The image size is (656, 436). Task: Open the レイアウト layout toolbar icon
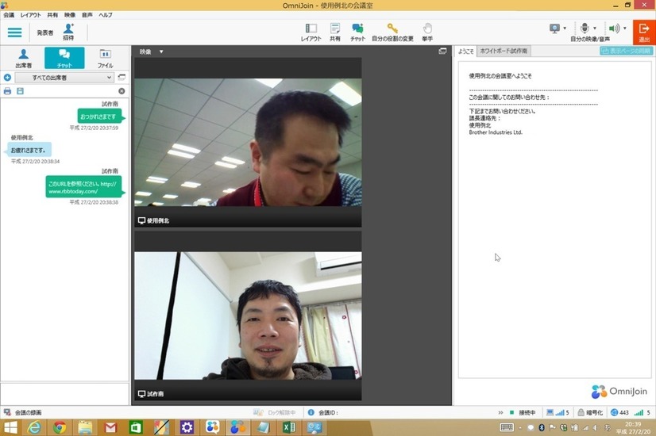point(311,33)
